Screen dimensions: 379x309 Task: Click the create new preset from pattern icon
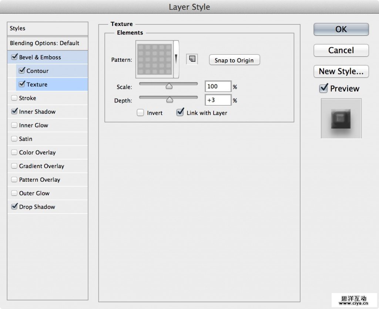[192, 59]
